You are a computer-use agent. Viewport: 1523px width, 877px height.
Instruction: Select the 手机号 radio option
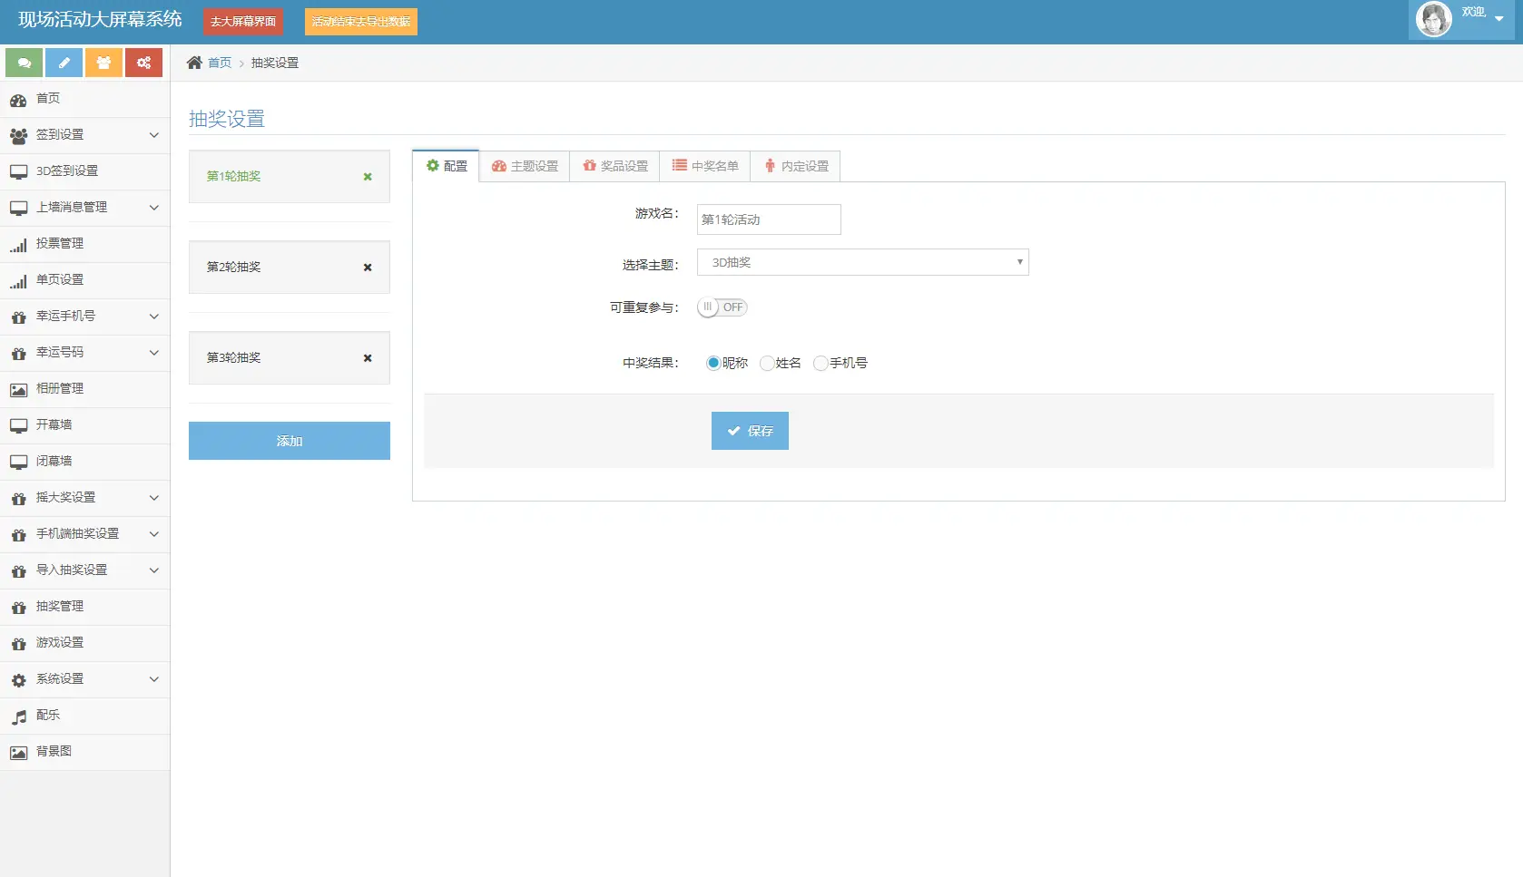[821, 363]
